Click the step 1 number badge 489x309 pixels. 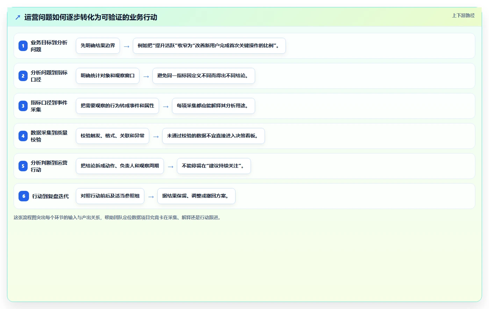point(23,46)
